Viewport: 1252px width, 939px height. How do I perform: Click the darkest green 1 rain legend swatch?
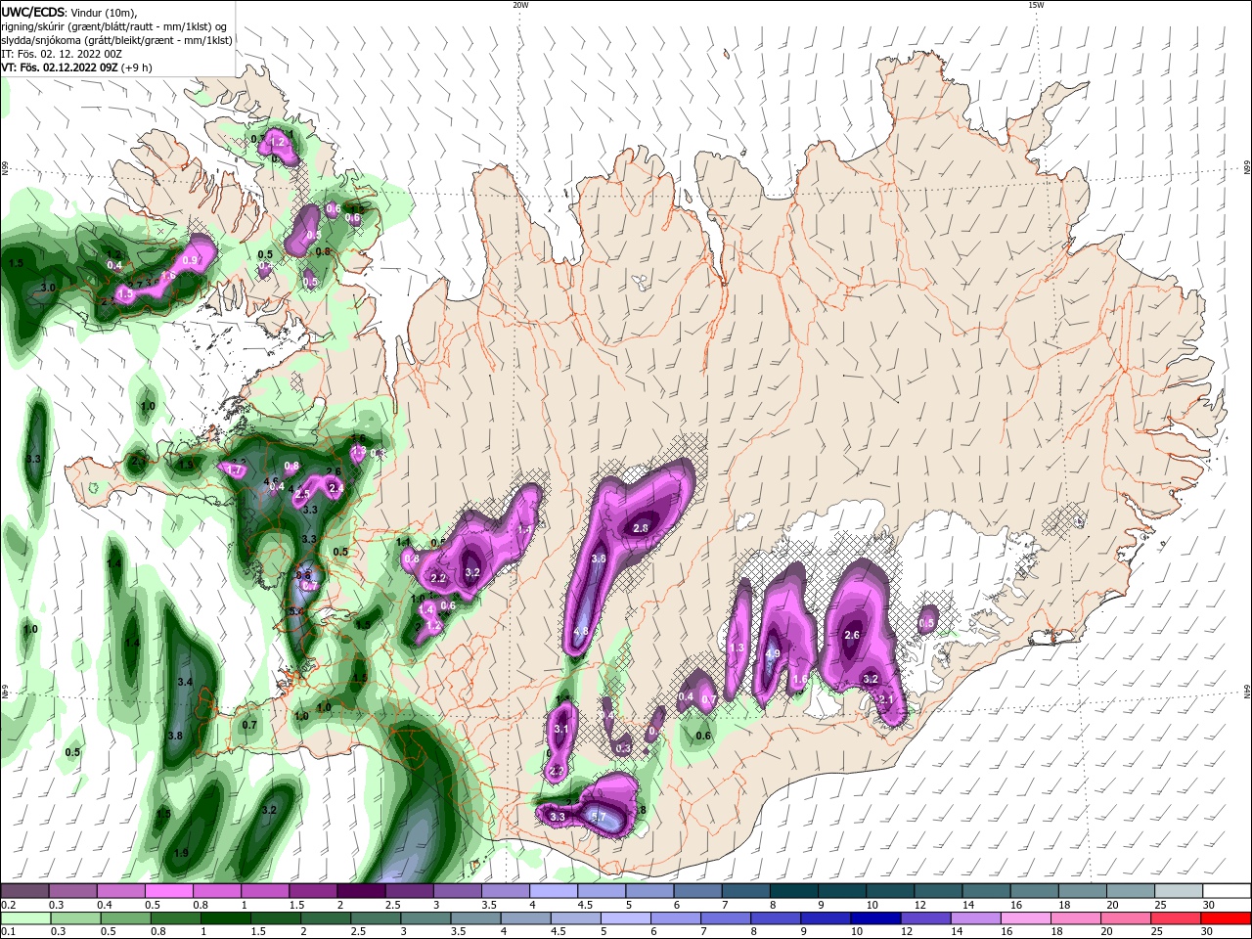click(x=228, y=917)
